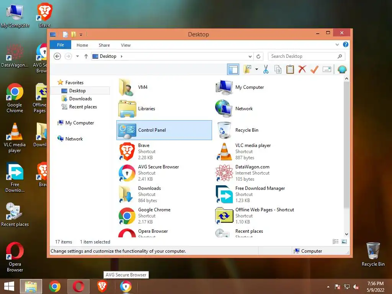The image size is (392, 294).
Task: Click the blue shell globe toolbar icon
Action: click(x=342, y=69)
